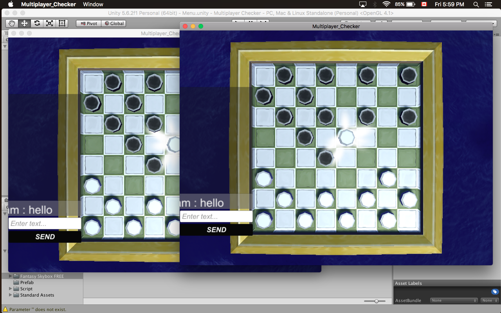This screenshot has height=313, width=501.
Task: Open the Multiplayer_Checker application menu
Action: [x=49, y=4]
